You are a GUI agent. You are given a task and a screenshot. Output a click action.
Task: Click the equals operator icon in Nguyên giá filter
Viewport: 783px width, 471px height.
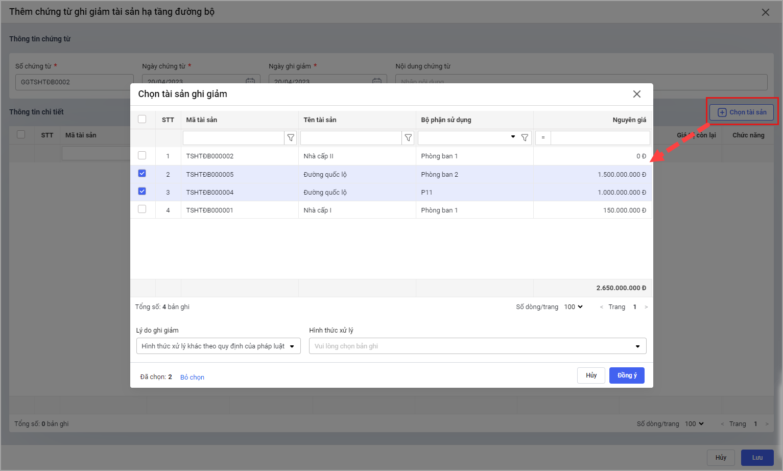543,138
